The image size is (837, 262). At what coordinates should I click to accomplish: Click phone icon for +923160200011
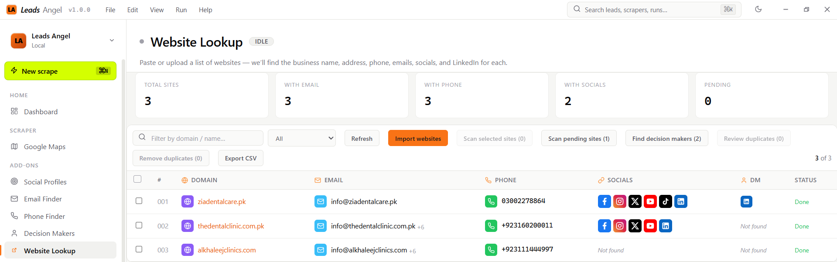[x=491, y=226]
